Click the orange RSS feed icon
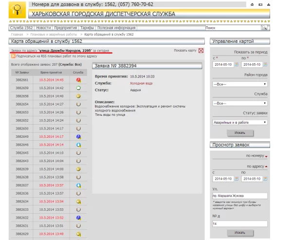Viewport: 292px width, 240px height. [13, 56]
